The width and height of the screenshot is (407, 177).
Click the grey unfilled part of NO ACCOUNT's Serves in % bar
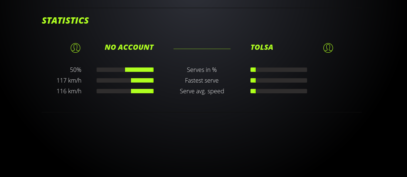click(x=111, y=70)
